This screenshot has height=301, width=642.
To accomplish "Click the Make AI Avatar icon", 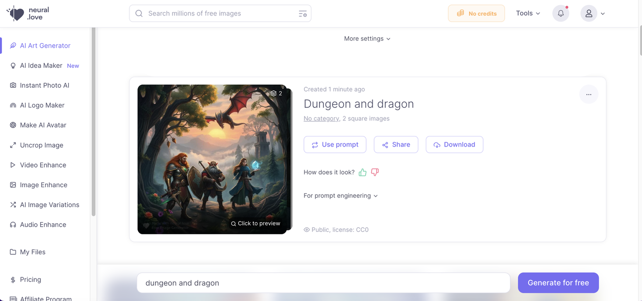I will click(13, 125).
